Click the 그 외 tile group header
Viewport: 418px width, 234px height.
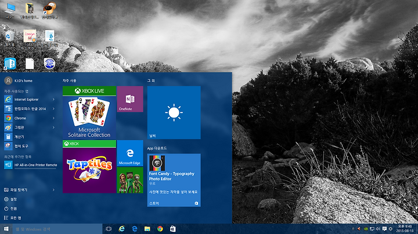[151, 81]
